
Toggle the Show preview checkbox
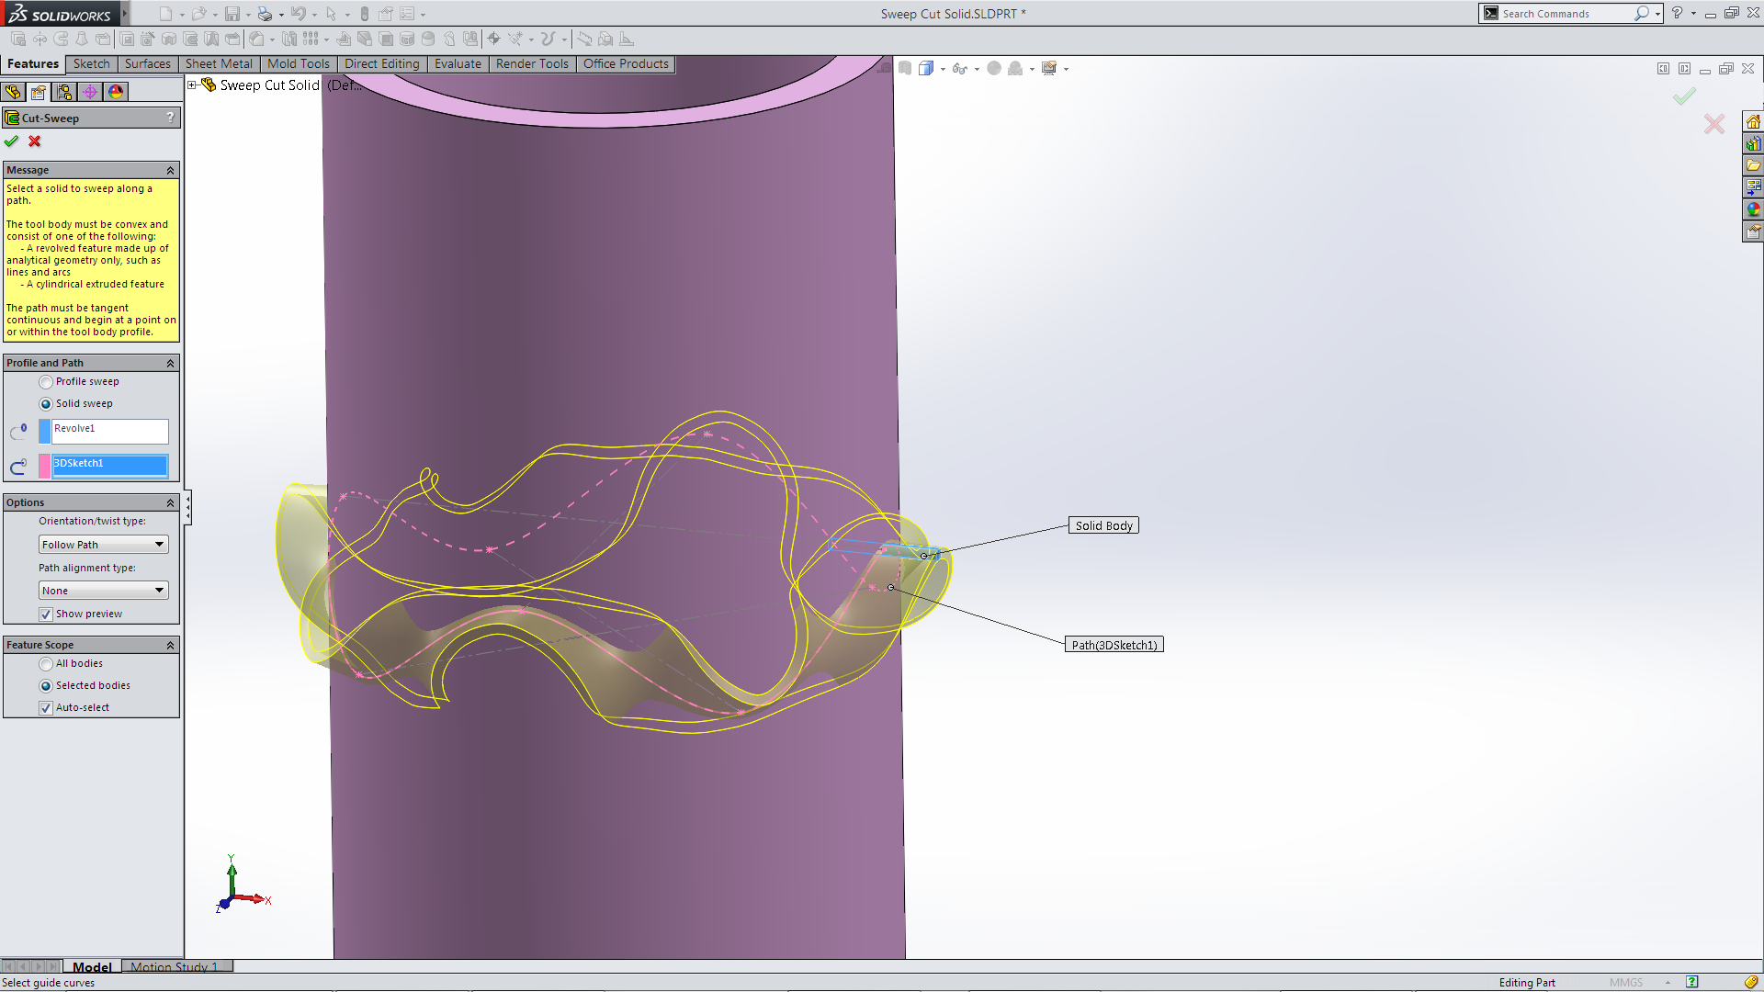click(46, 614)
